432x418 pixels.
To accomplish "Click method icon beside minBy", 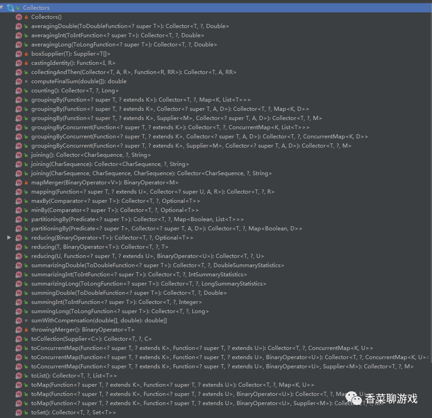I will (x=18, y=210).
